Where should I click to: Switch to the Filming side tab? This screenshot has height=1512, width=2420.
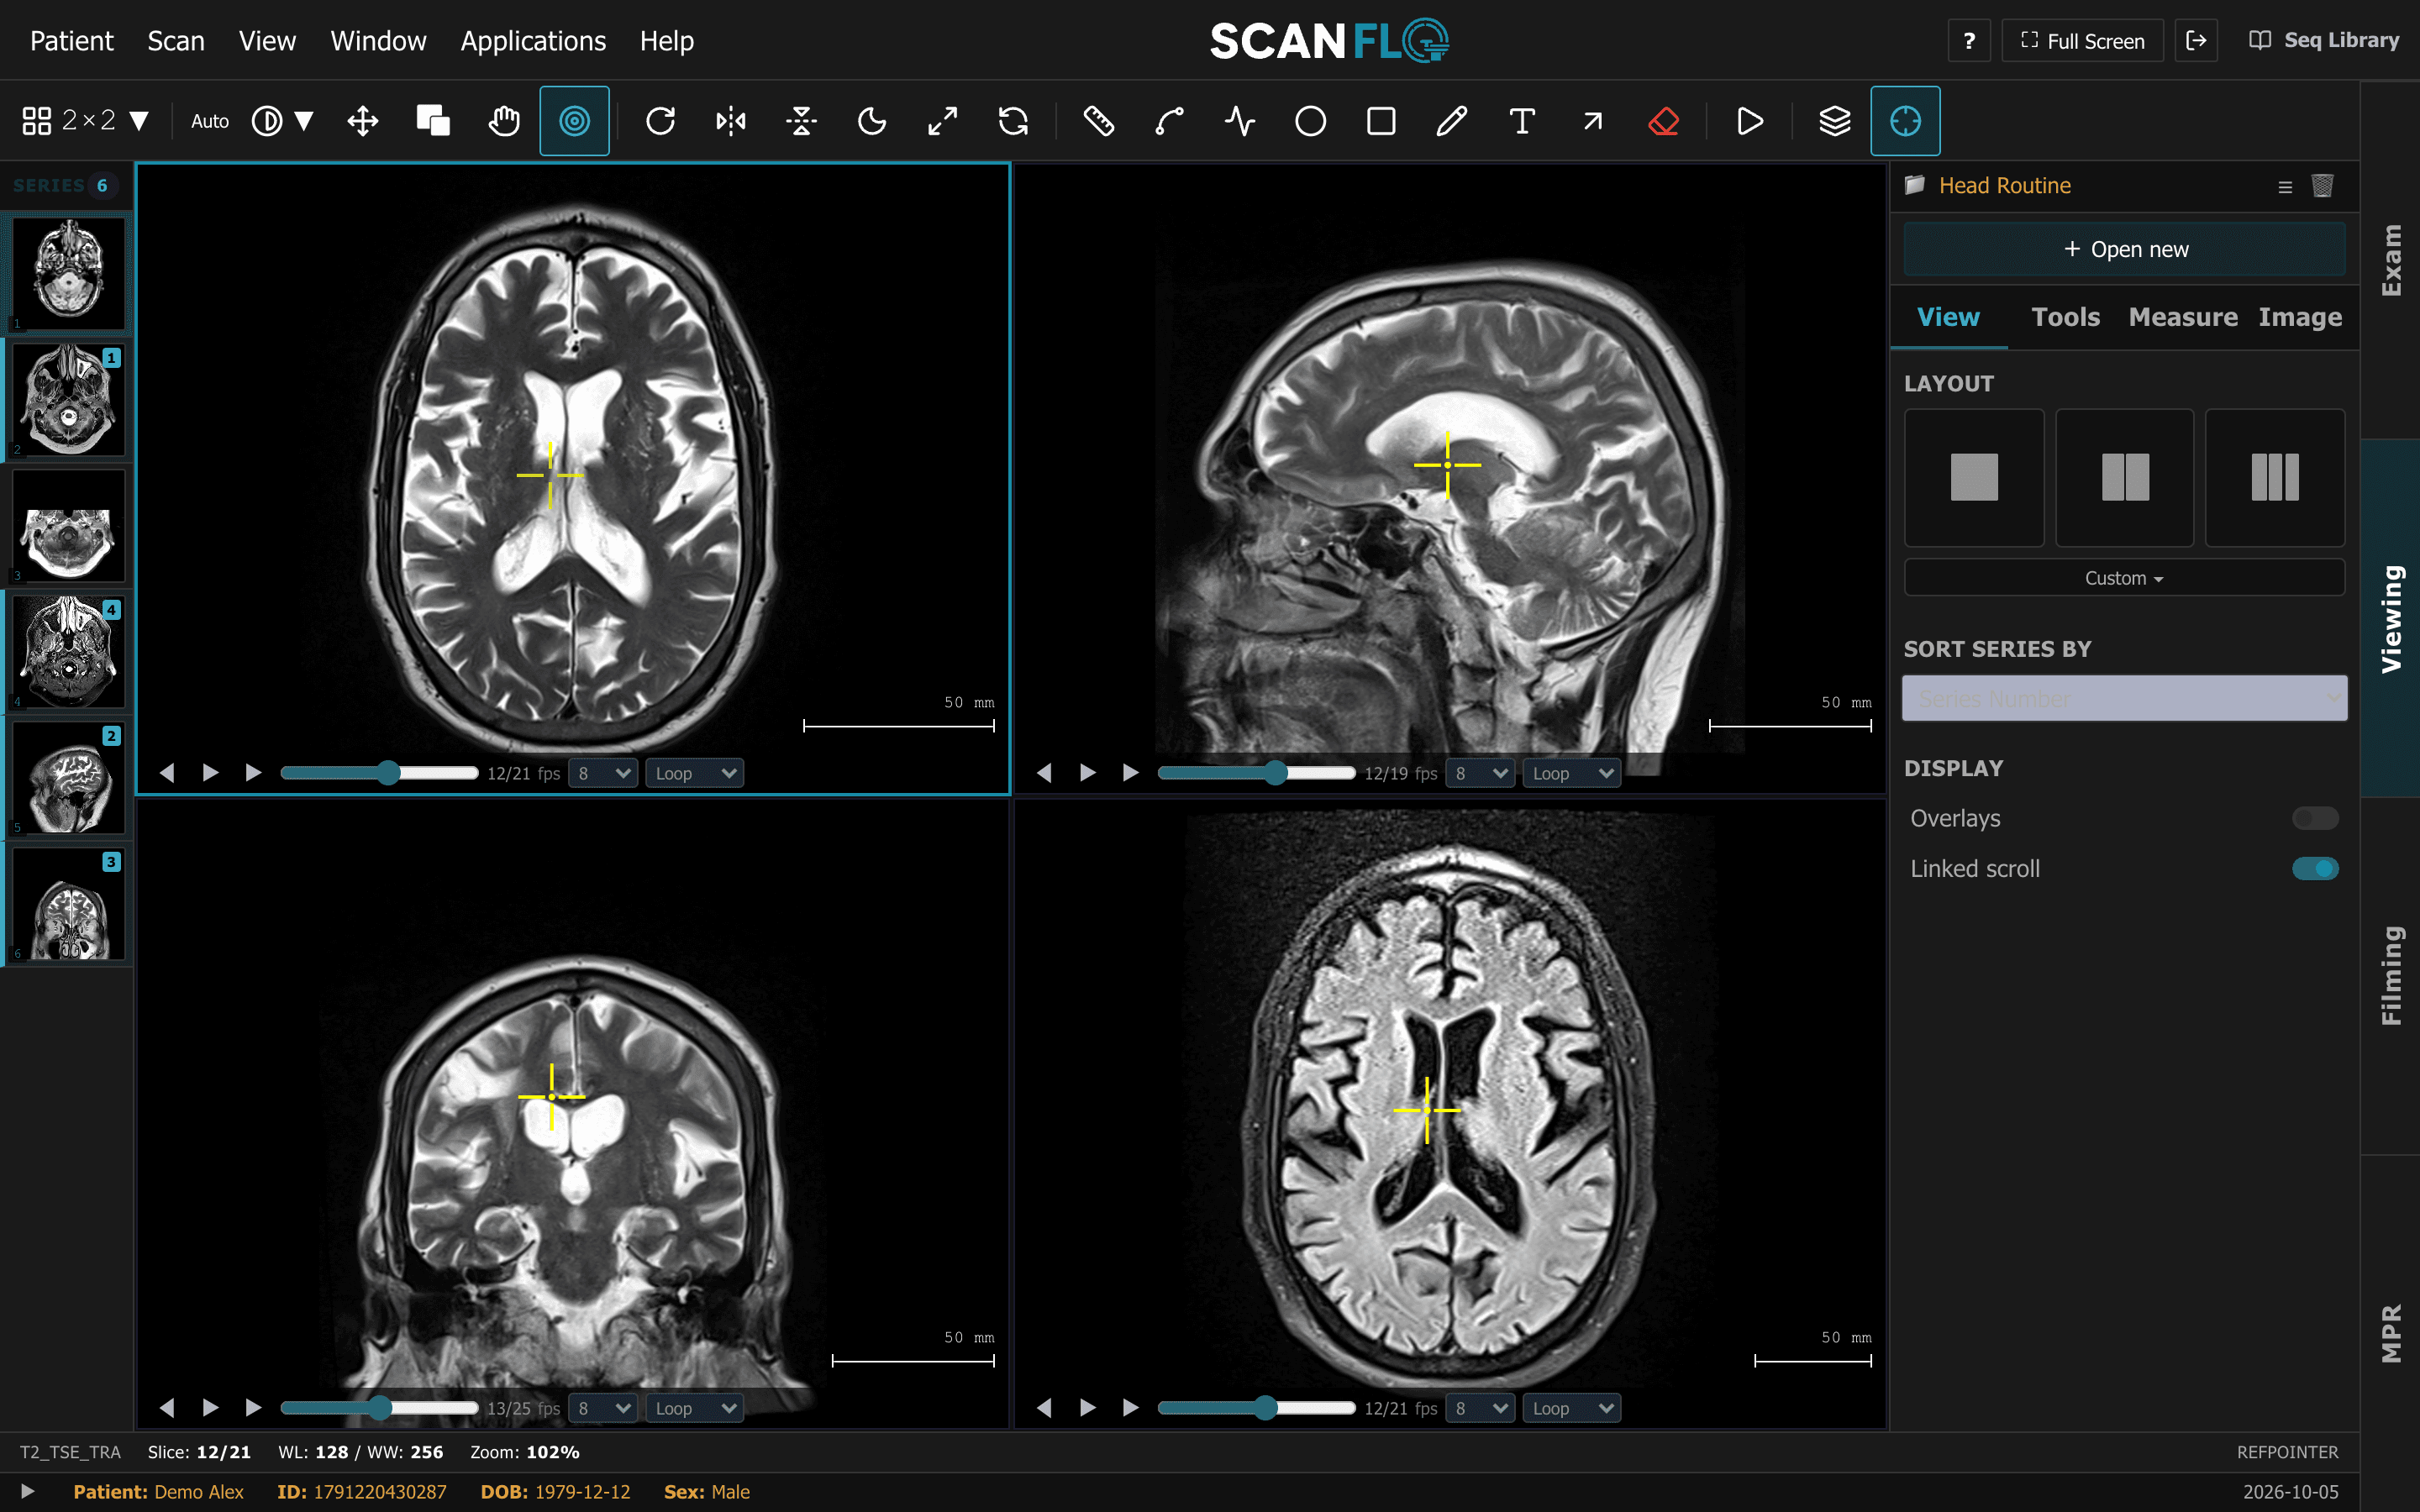tap(2391, 975)
